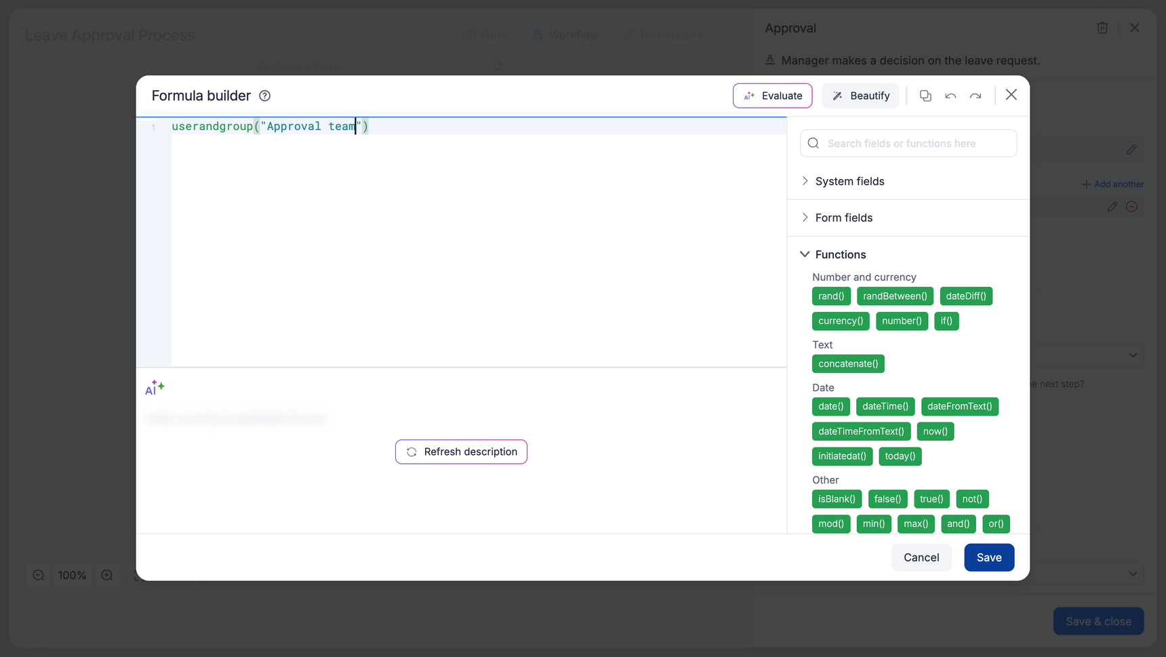The width and height of the screenshot is (1166, 657).
Task: Insert the dateDiff() function
Action: (x=966, y=296)
